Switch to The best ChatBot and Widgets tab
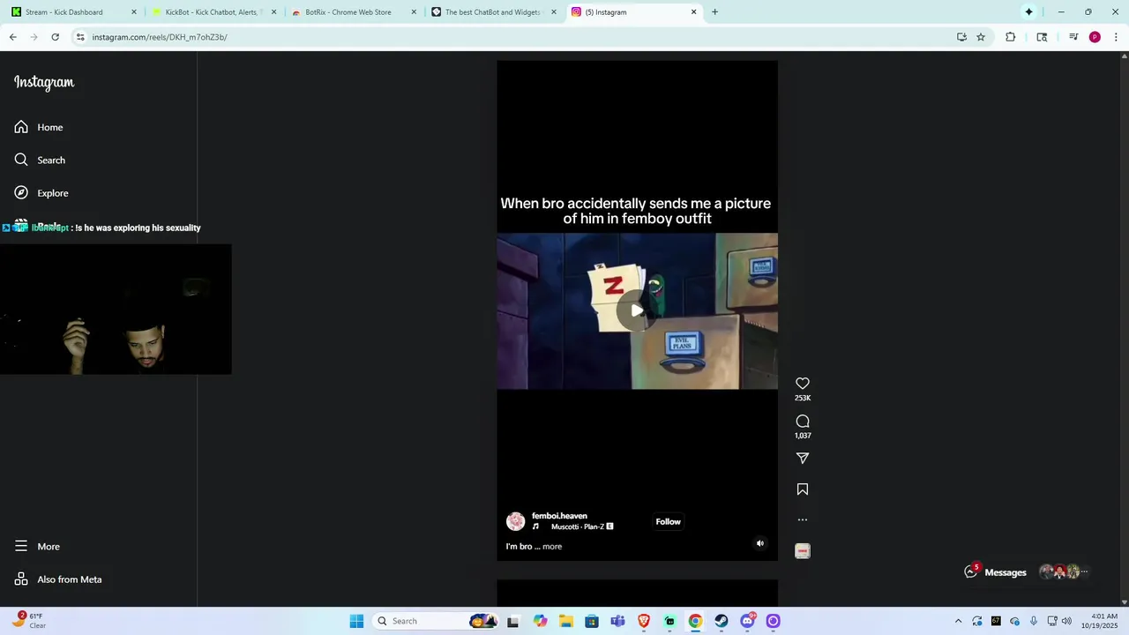1129x635 pixels. [492, 12]
